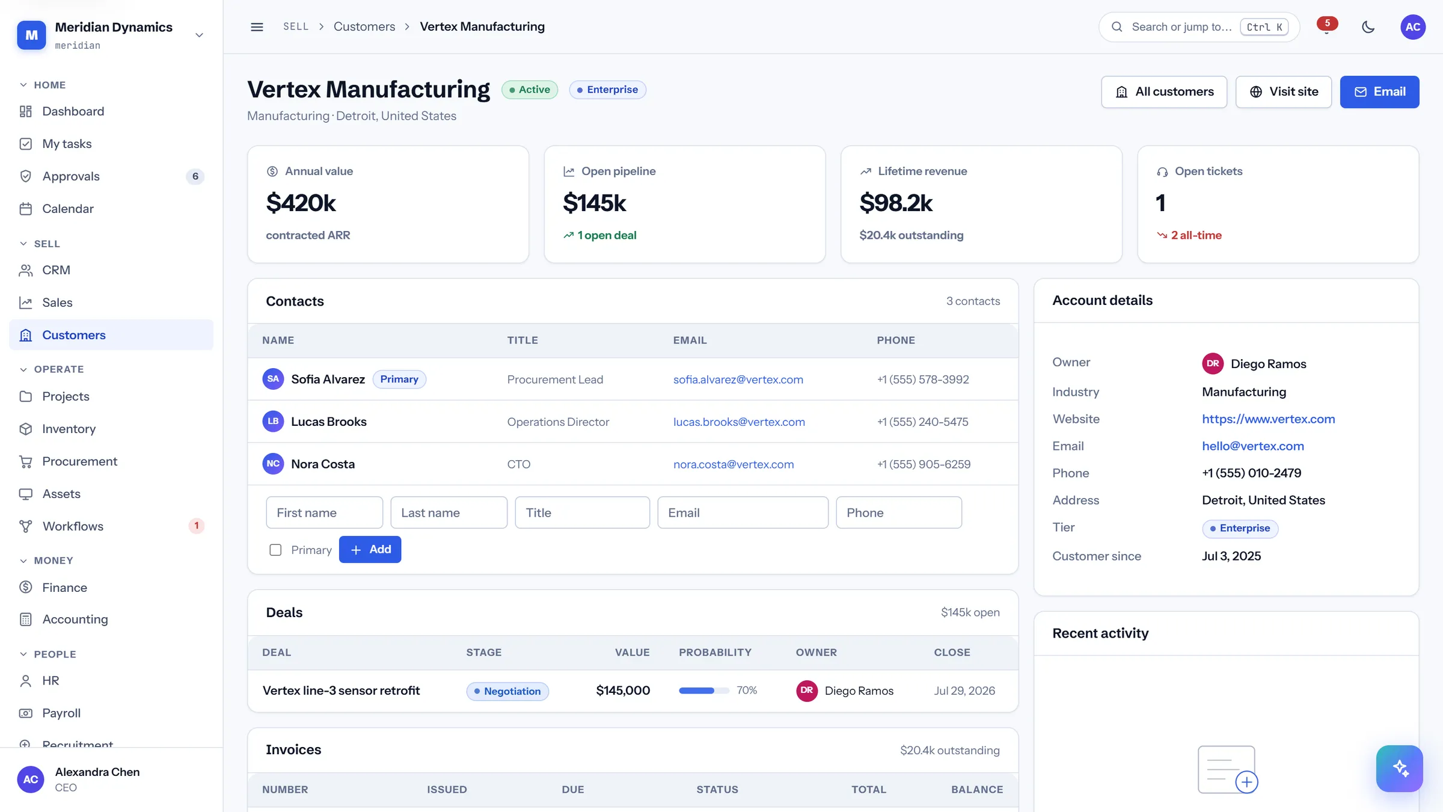Navigate to CRM in sidebar
Screen dimensions: 1443x812
(x=111, y=270)
